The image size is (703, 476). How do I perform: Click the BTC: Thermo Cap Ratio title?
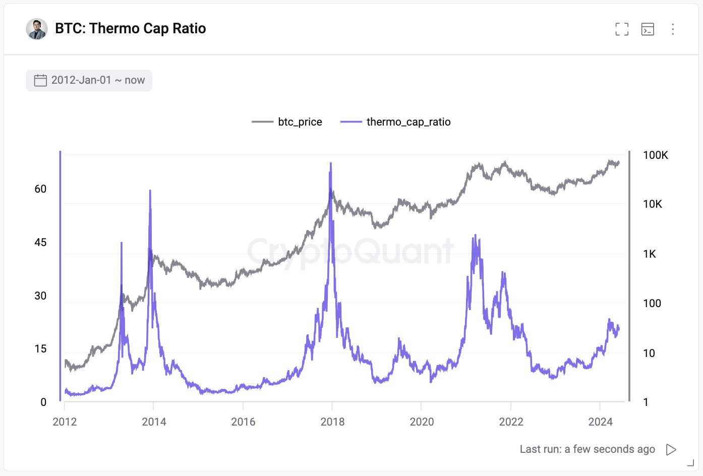coord(130,29)
